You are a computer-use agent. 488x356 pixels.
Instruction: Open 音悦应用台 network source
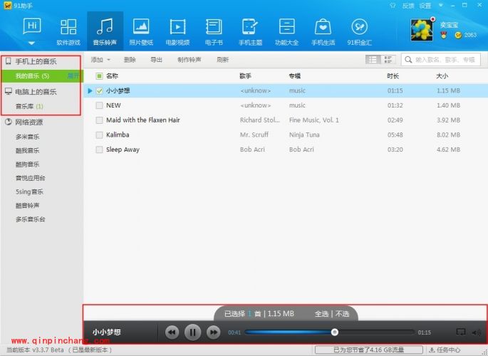pyautogui.click(x=31, y=178)
